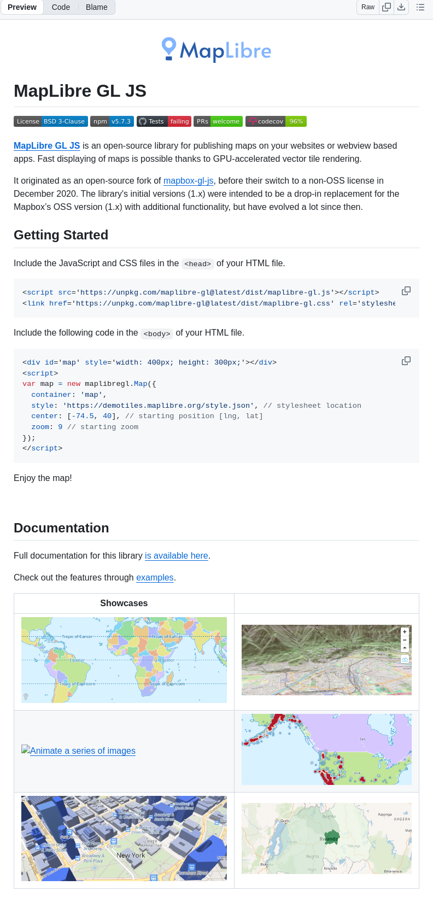Open the 3D New York buildings thumbnail
The width and height of the screenshot is (433, 903).
pos(124,838)
